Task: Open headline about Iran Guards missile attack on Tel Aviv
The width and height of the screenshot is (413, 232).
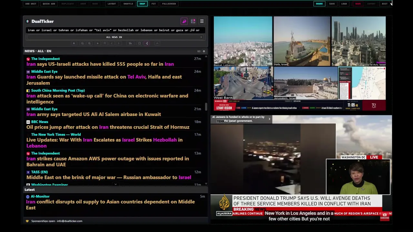Action: tap(104, 80)
